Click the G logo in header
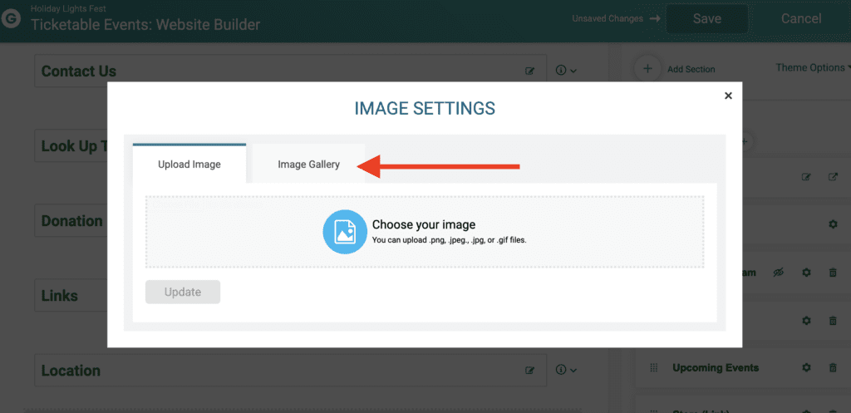The height and width of the screenshot is (413, 851). pos(10,20)
